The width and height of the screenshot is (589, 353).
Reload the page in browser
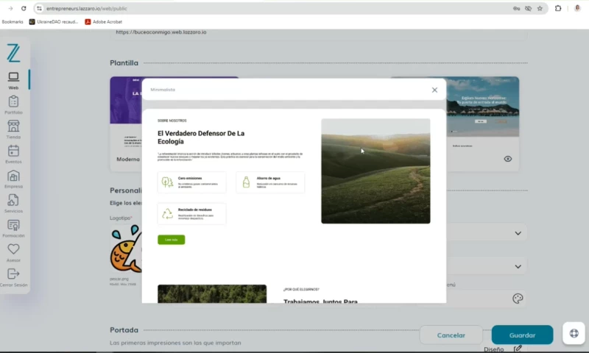[24, 8]
